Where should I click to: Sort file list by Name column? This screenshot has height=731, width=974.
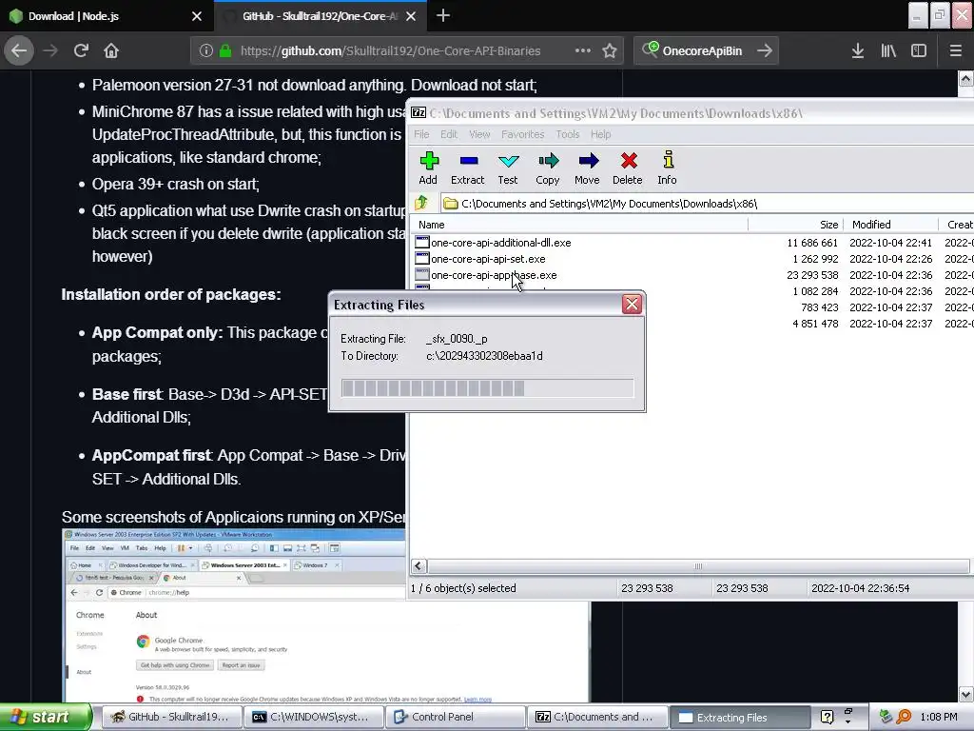point(579,225)
